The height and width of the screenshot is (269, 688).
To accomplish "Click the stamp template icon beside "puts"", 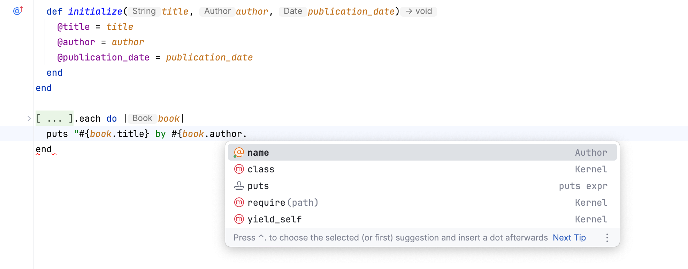I will 238,186.
